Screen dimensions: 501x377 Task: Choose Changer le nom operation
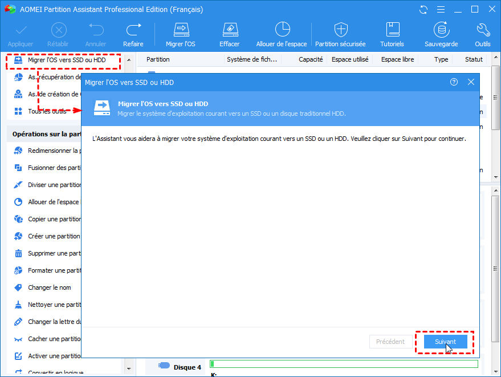pyautogui.click(x=43, y=287)
